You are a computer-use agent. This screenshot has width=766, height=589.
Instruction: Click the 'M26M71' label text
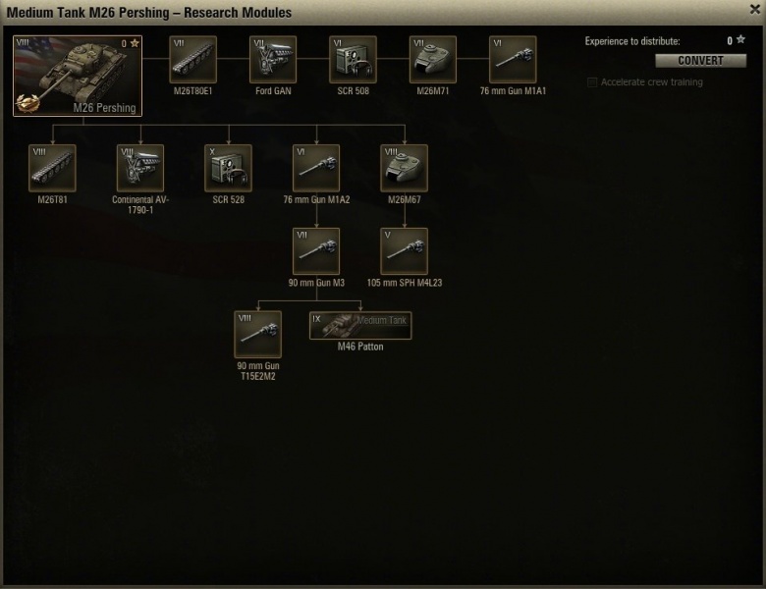(433, 91)
